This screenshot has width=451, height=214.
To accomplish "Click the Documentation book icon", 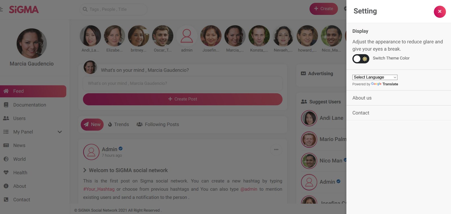I will pyautogui.click(x=6, y=105).
